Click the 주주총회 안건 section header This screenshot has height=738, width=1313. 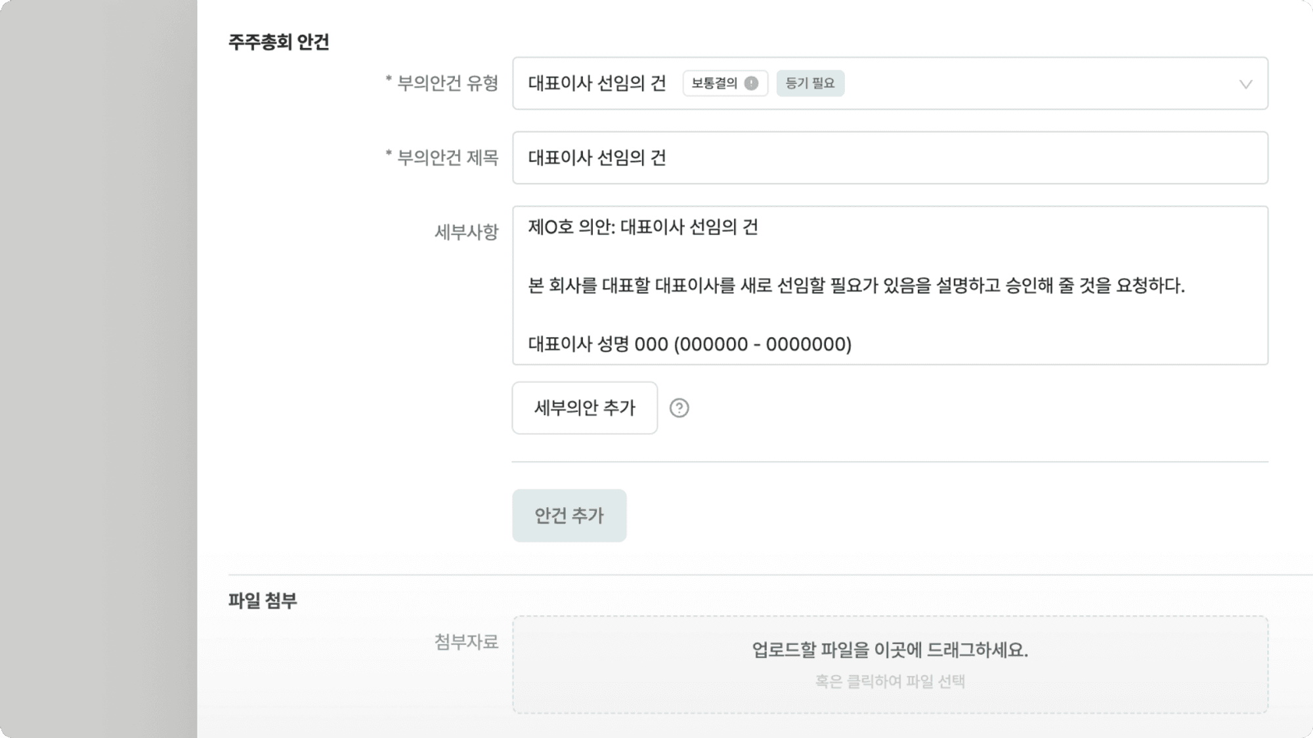click(x=279, y=41)
